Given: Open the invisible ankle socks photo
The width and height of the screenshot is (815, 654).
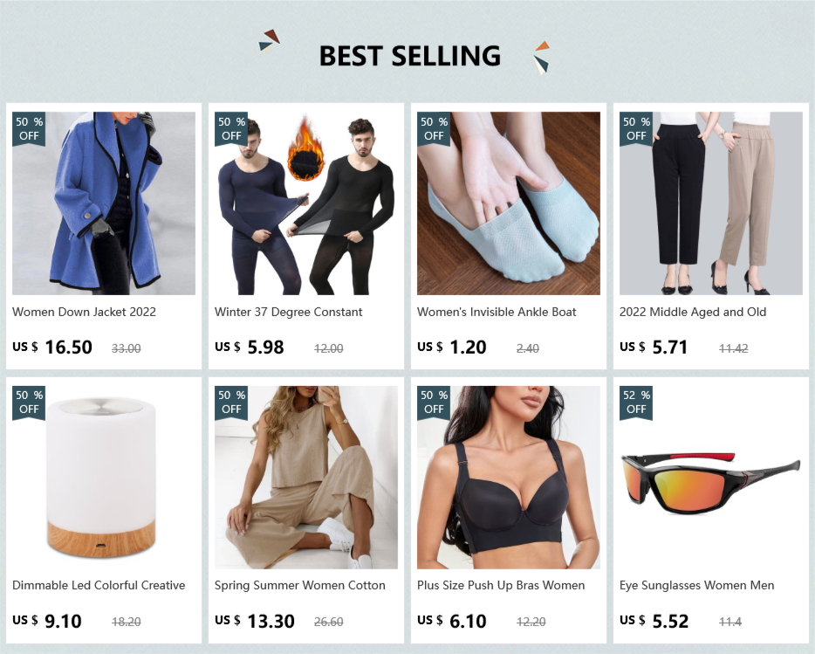Looking at the screenshot, I should [509, 203].
